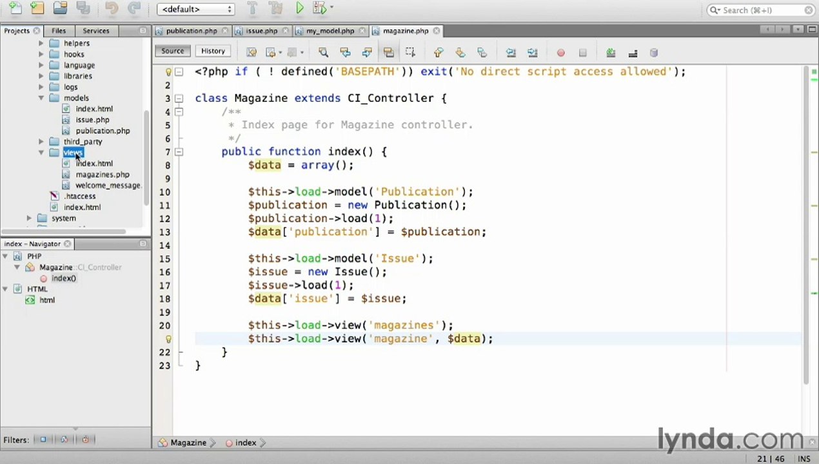The image size is (819, 464).
Task: Select the html node in Navigator
Action: (46, 300)
